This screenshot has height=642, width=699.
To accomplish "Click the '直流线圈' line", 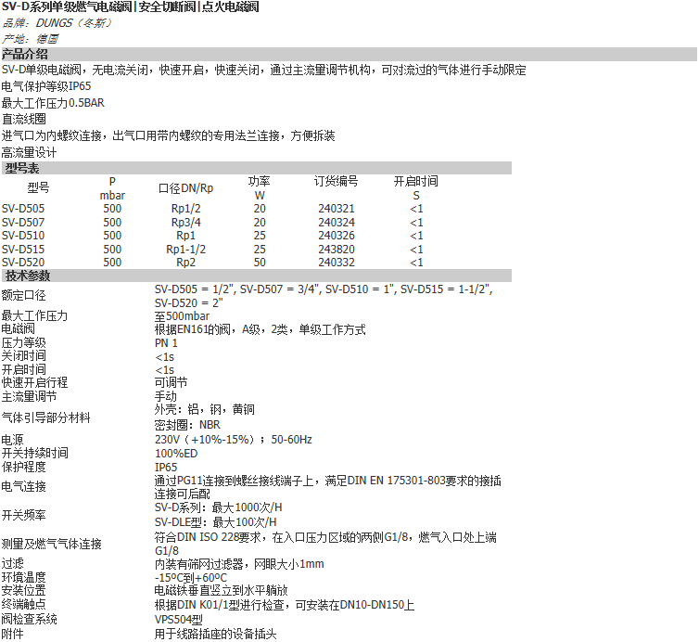I will click(23, 119).
